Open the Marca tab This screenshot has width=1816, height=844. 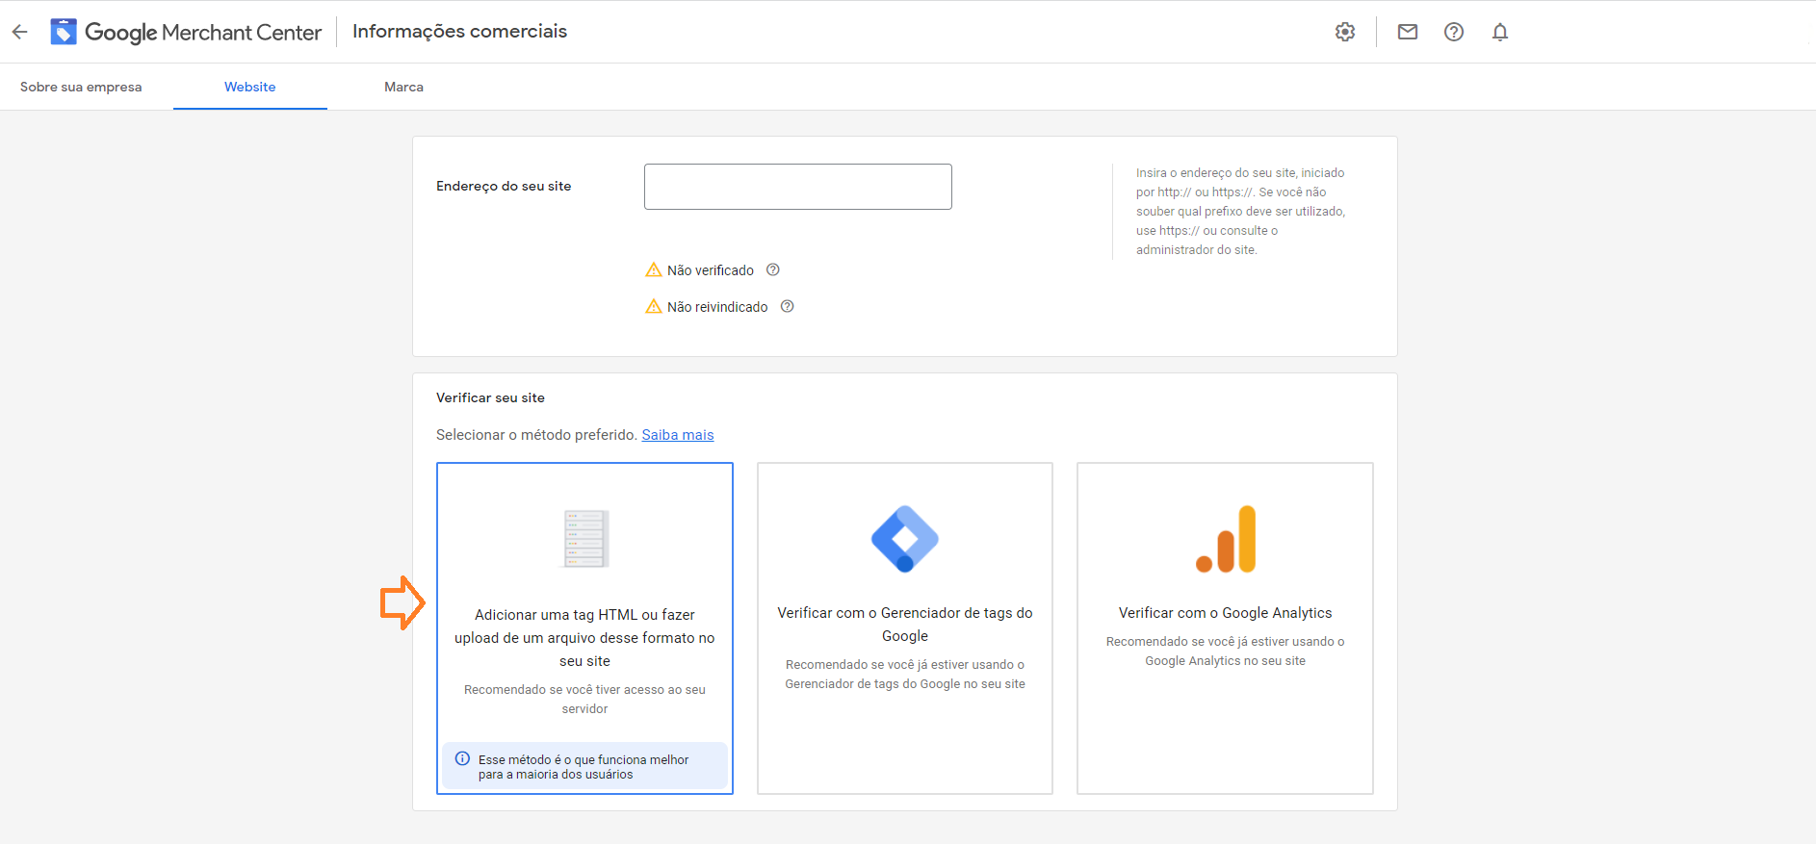[403, 87]
